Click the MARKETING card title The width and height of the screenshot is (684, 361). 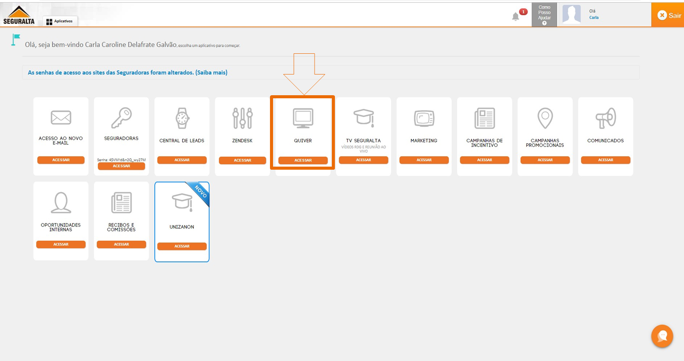(x=424, y=141)
